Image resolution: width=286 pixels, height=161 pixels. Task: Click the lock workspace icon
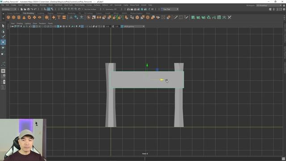click(x=284, y=5)
